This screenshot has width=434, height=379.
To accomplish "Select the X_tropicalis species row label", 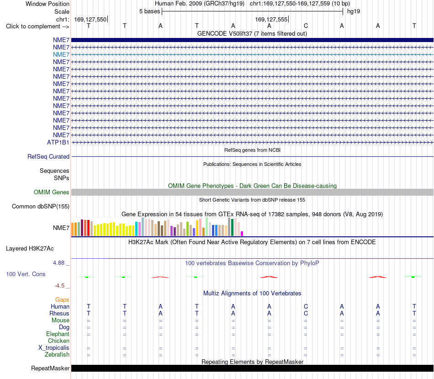I will (x=54, y=348).
